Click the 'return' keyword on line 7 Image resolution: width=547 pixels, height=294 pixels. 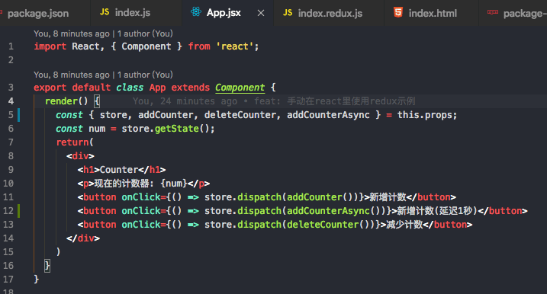72,142
